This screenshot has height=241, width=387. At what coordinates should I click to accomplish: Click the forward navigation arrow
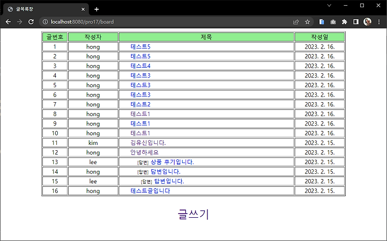(x=20, y=22)
